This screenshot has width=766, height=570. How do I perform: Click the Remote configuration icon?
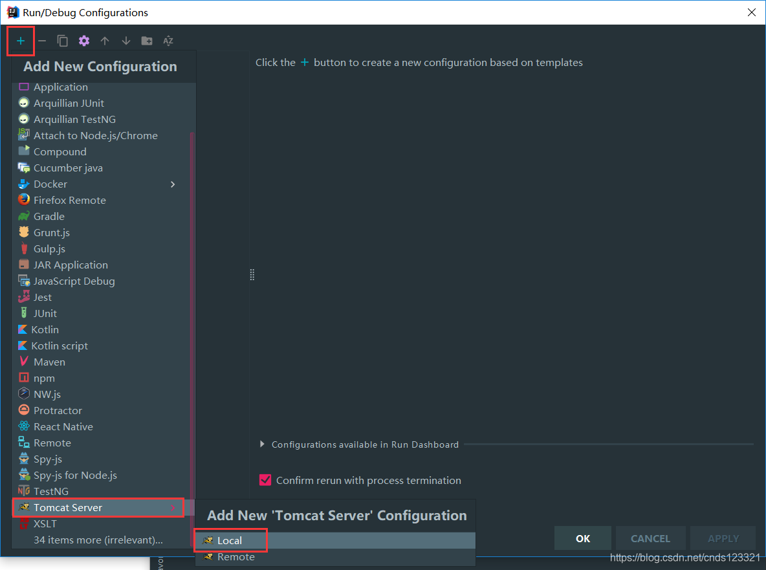23,442
